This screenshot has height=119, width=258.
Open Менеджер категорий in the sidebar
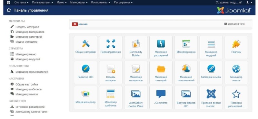coord(26,37)
